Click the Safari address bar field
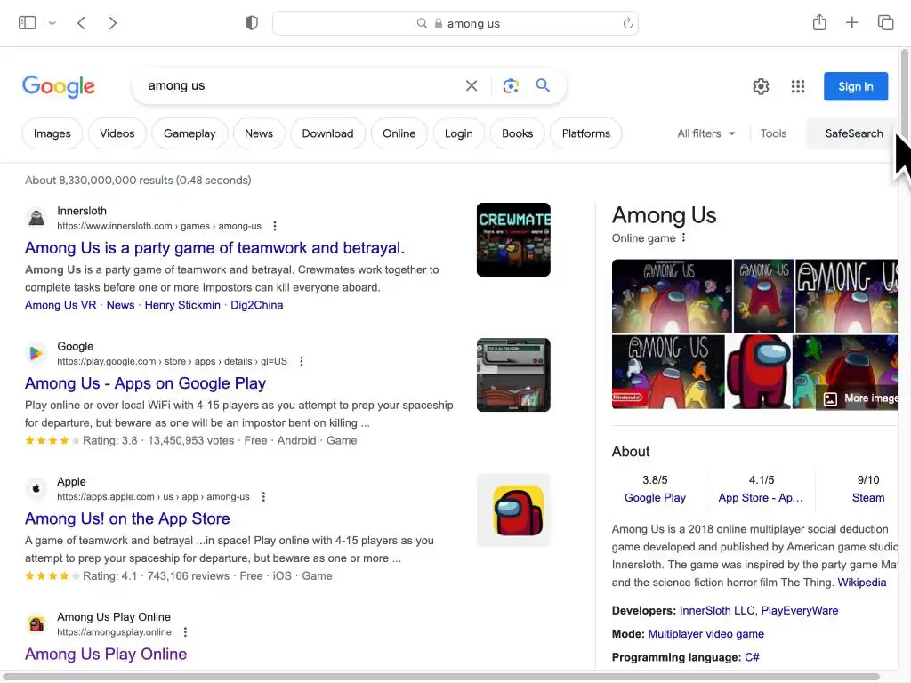The height and width of the screenshot is (683, 911). click(455, 23)
